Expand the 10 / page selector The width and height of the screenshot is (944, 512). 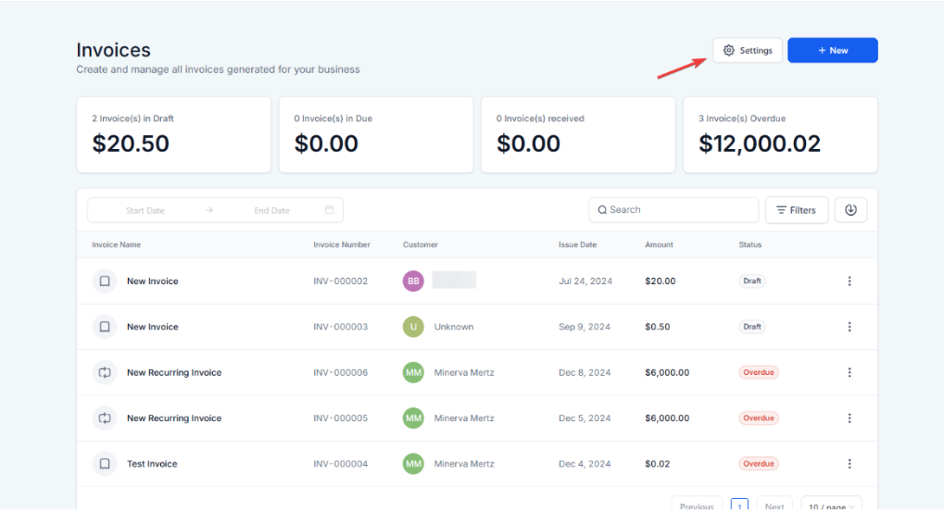point(831,506)
